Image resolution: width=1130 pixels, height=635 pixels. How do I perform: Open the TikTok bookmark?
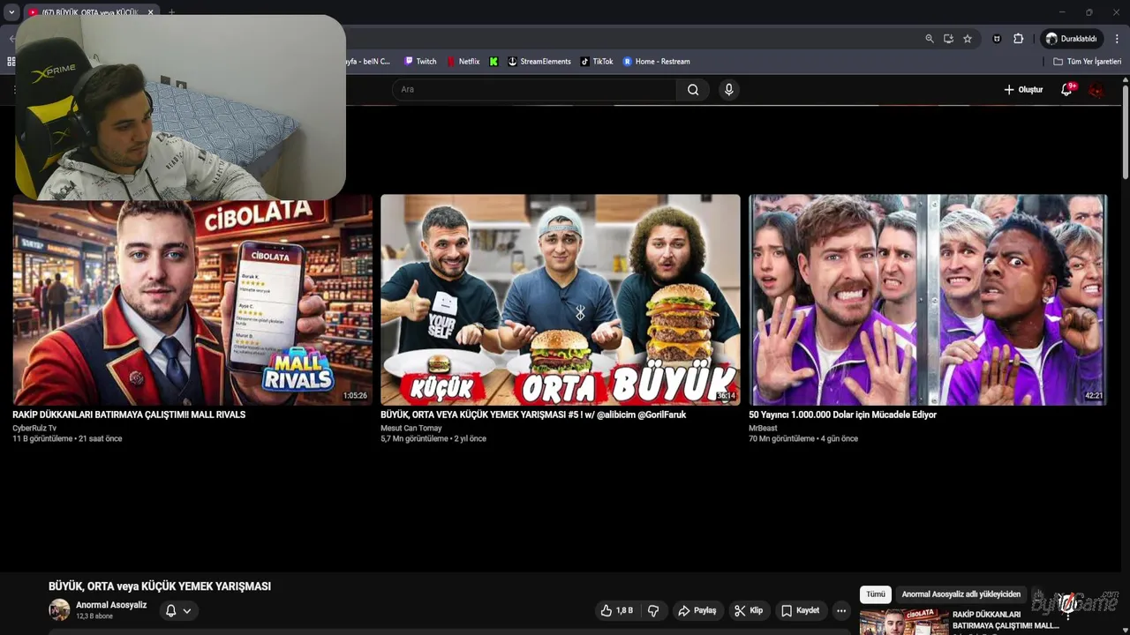point(597,62)
